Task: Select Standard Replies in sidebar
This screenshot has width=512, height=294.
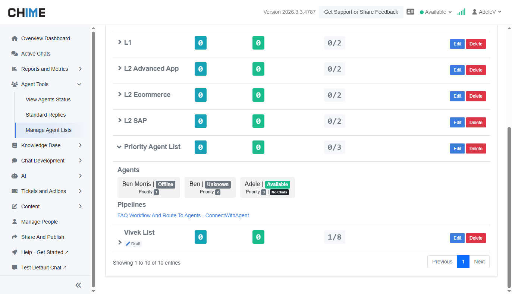Action: click(45, 115)
